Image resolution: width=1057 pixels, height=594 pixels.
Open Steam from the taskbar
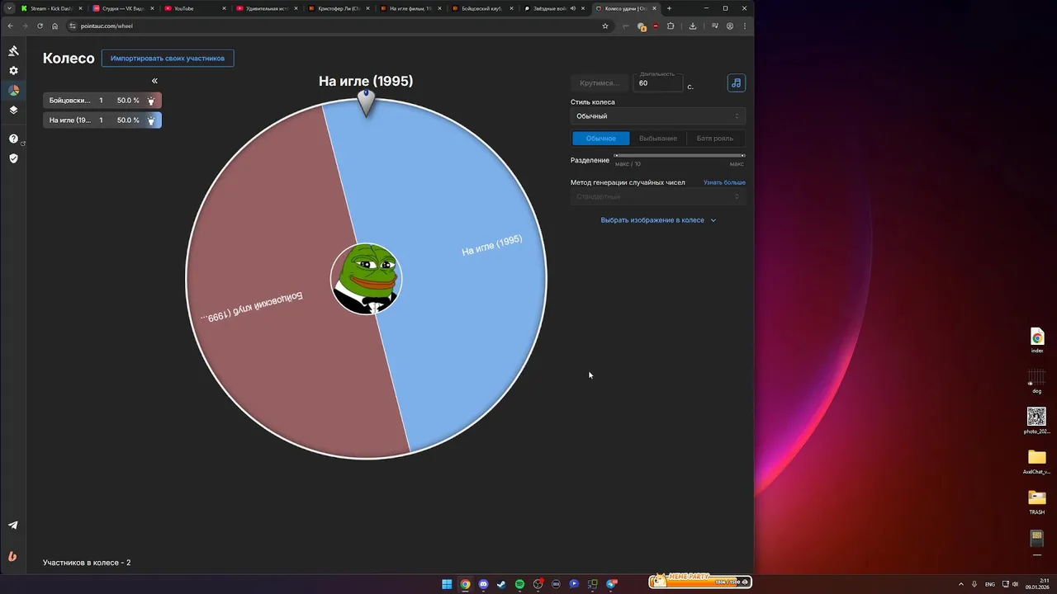pyautogui.click(x=501, y=584)
